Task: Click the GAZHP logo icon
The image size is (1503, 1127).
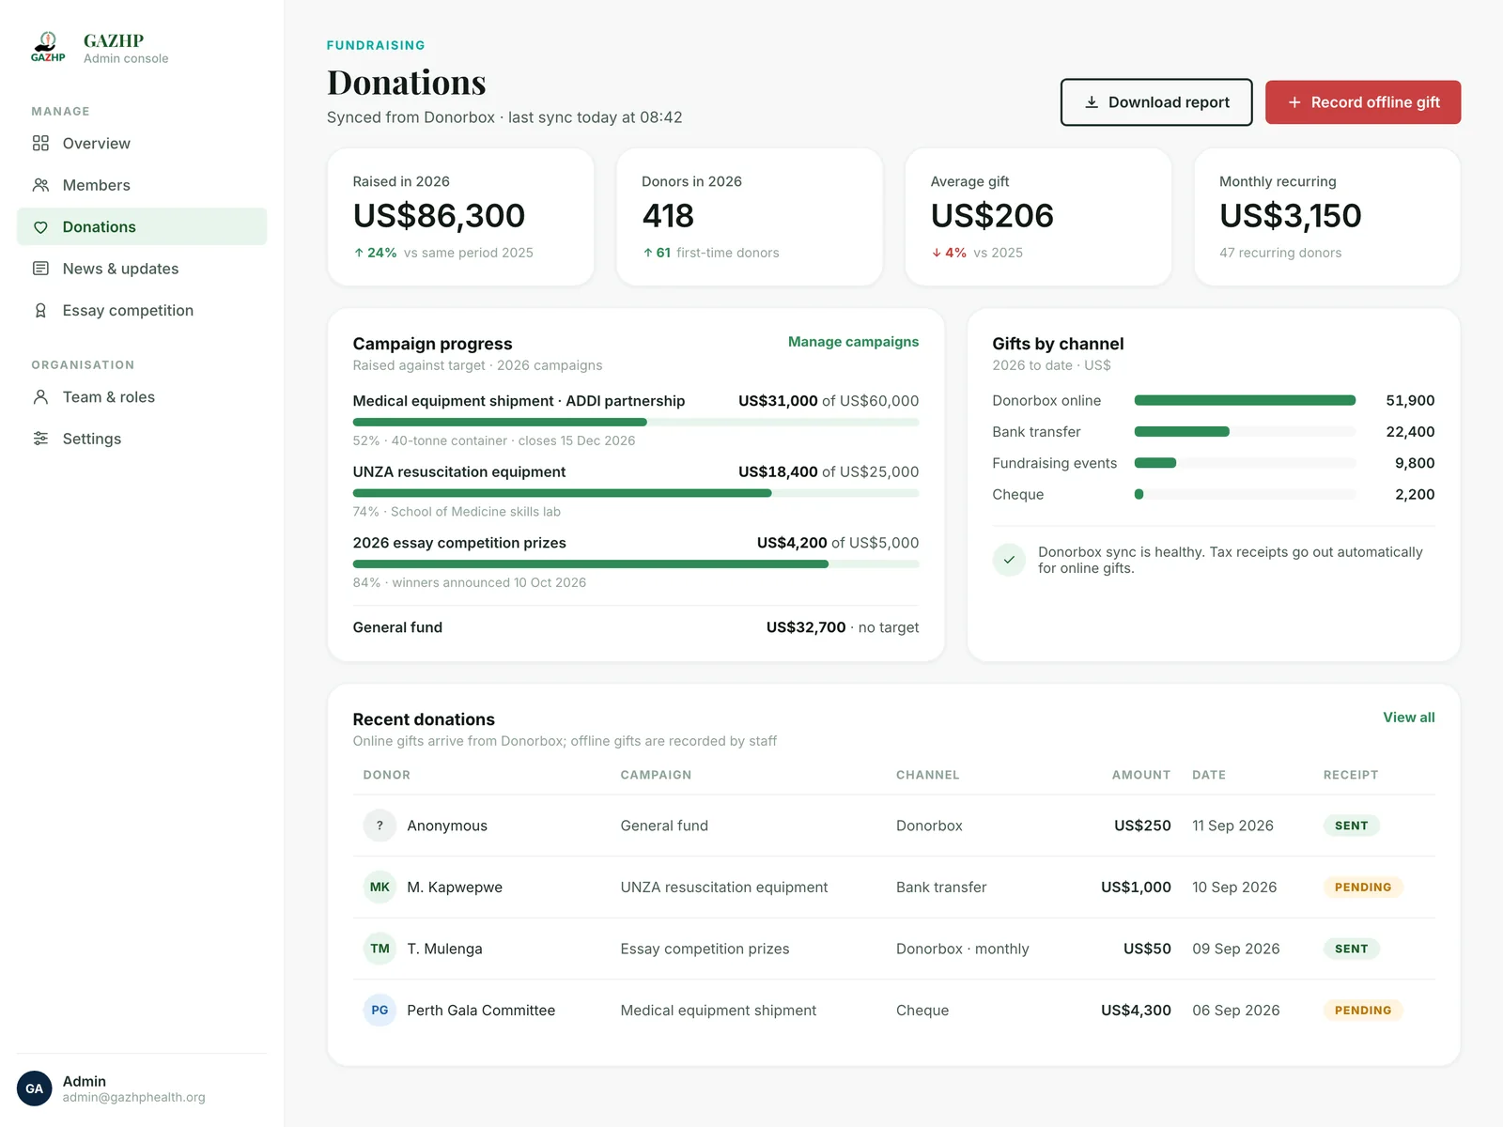Action: (48, 47)
